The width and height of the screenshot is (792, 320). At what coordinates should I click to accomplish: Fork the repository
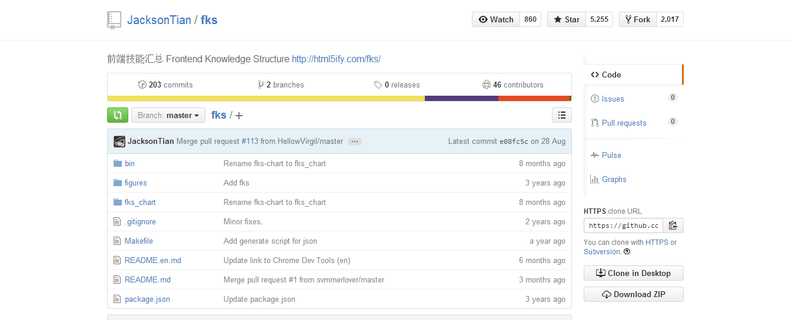tap(638, 19)
